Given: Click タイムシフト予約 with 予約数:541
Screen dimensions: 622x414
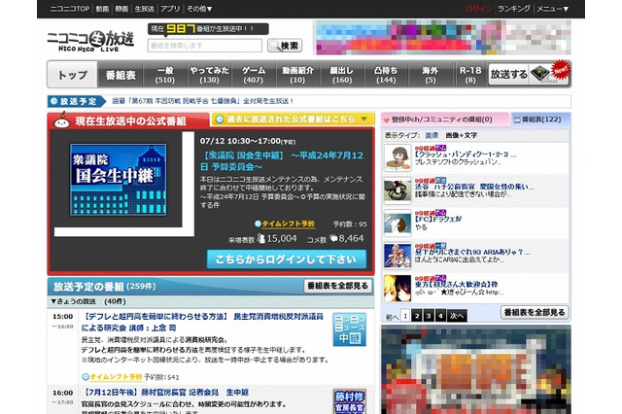Looking at the screenshot, I should pos(112,377).
